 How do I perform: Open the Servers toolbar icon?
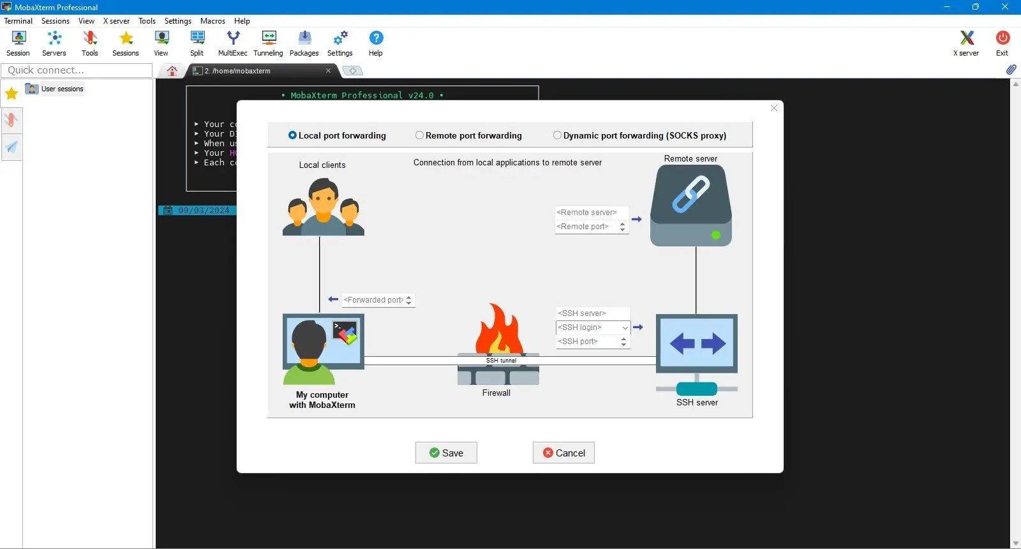54,43
